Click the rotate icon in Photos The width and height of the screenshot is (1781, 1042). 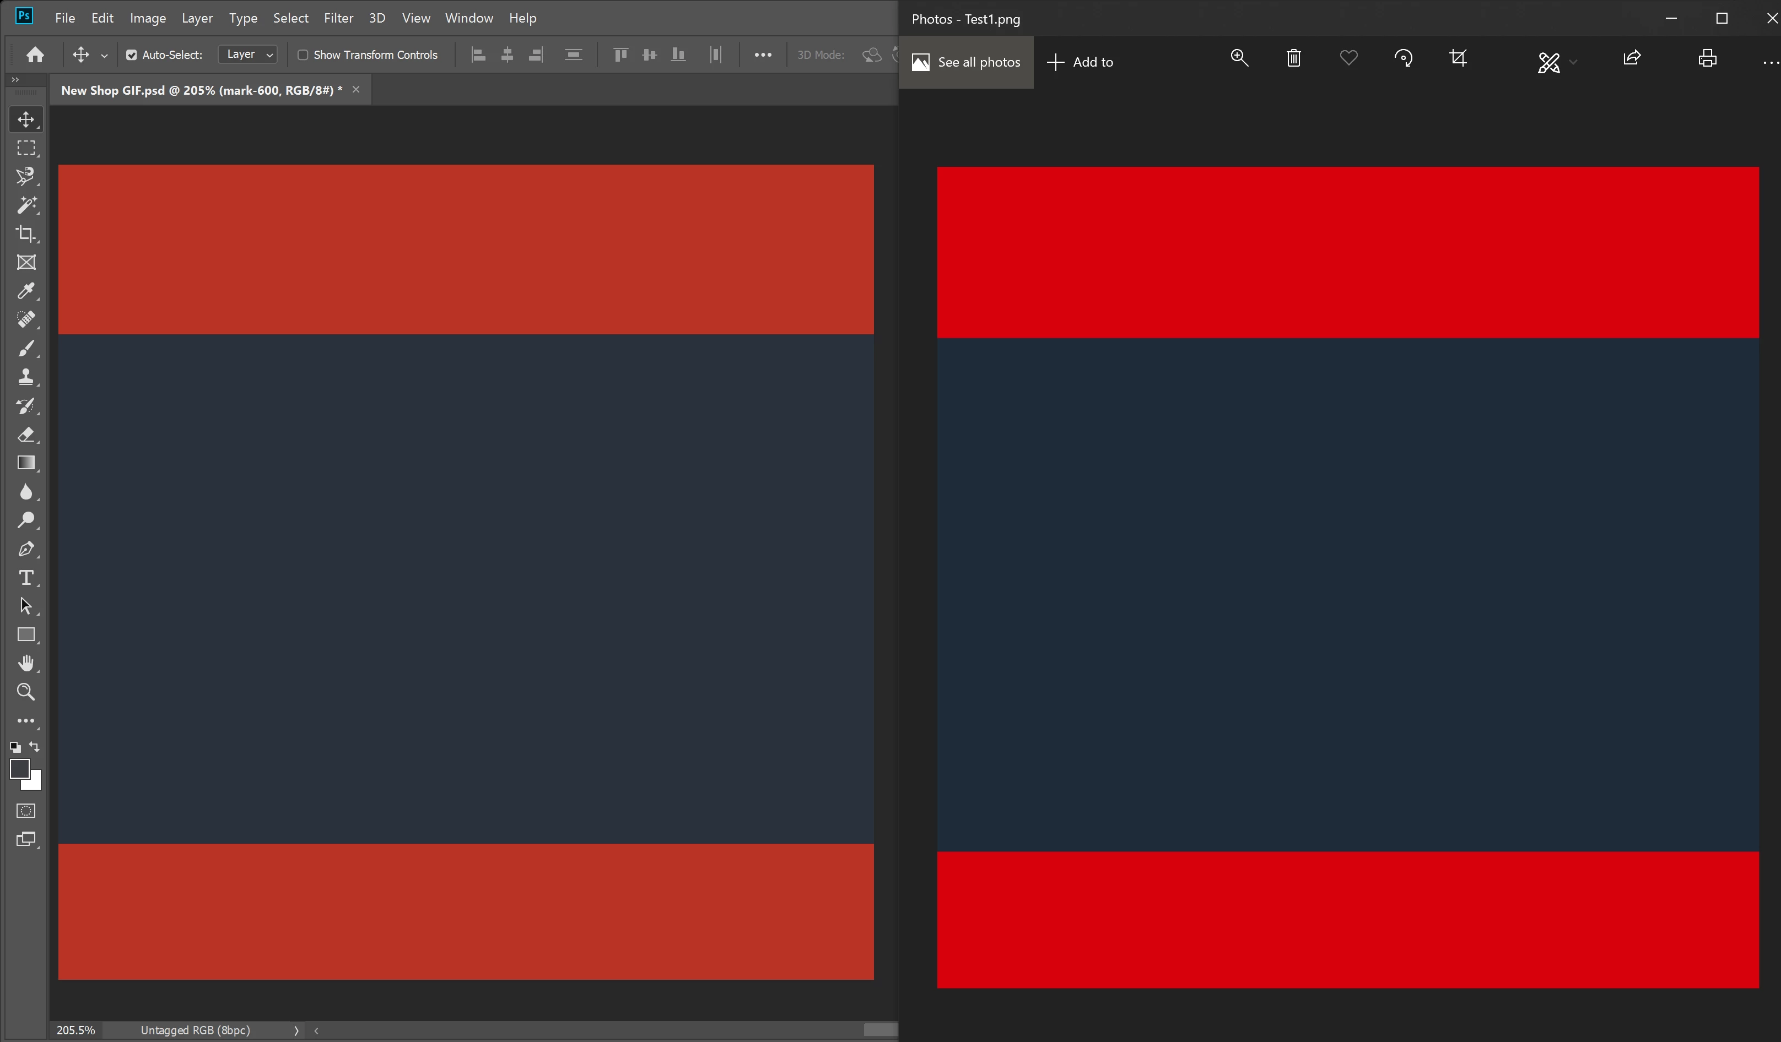1404,58
